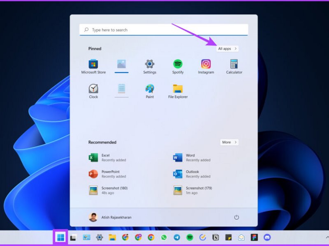Launch Spotify from the Pinned section

tap(178, 66)
